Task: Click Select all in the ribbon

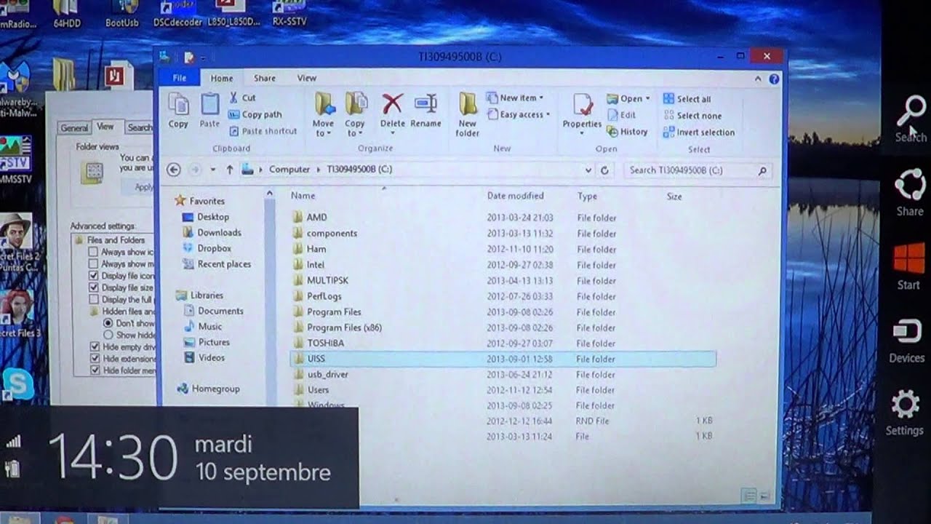Action: click(x=687, y=99)
